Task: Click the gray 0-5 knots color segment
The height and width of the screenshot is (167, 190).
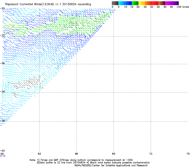Action: click(115, 3)
